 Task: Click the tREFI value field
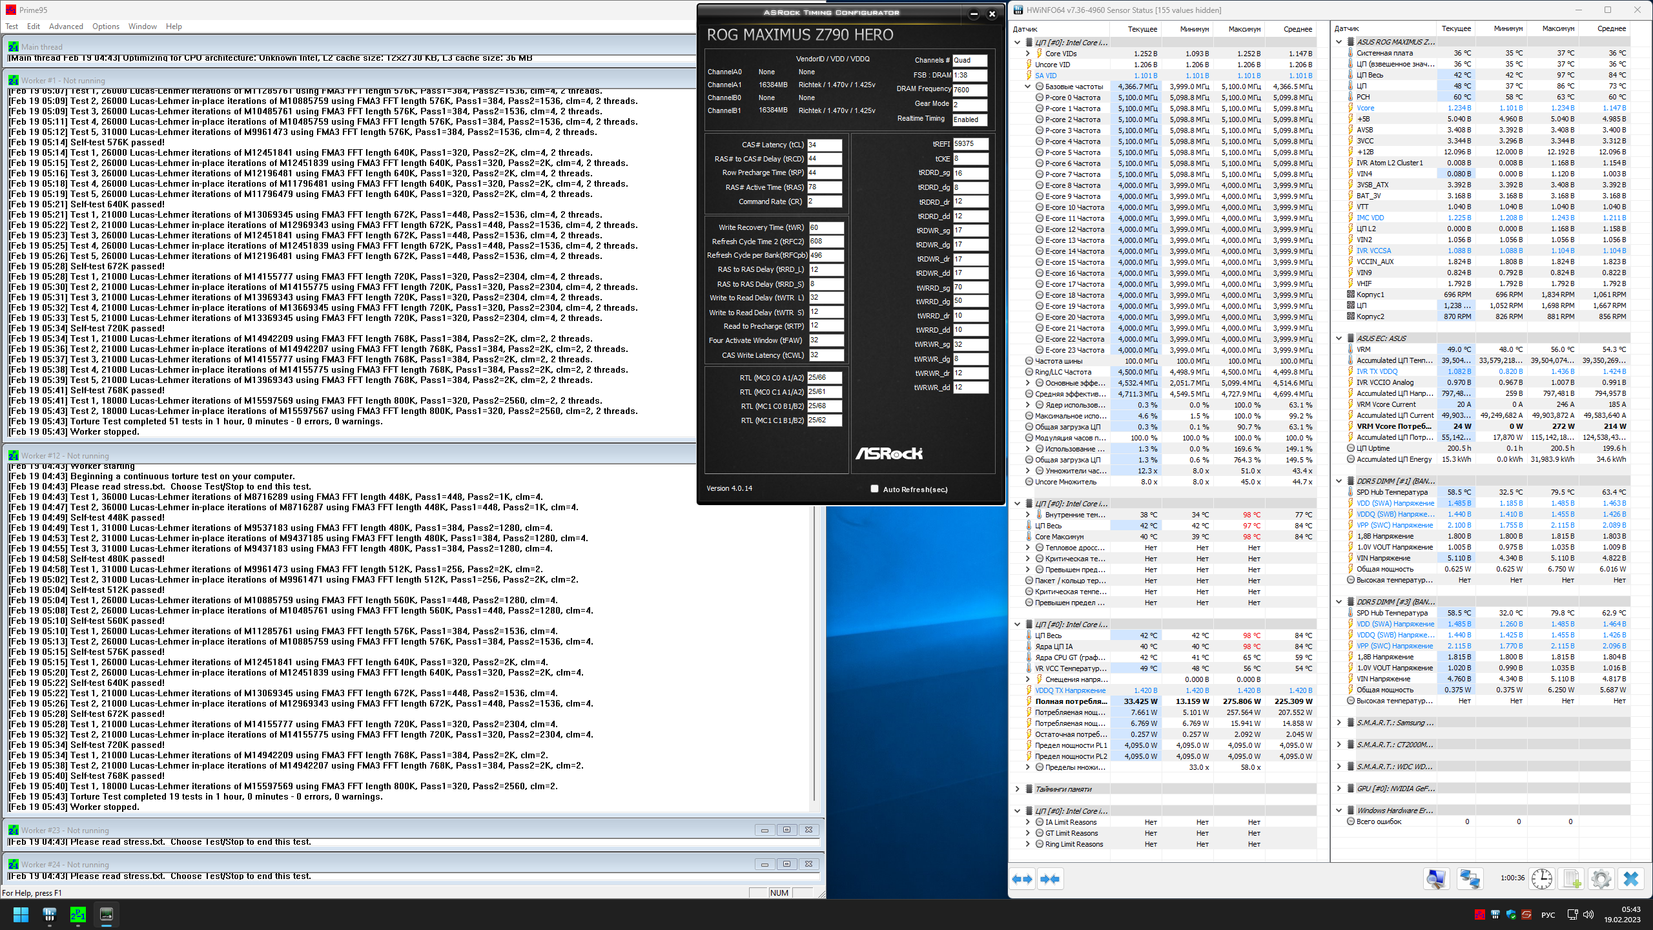[x=970, y=143]
